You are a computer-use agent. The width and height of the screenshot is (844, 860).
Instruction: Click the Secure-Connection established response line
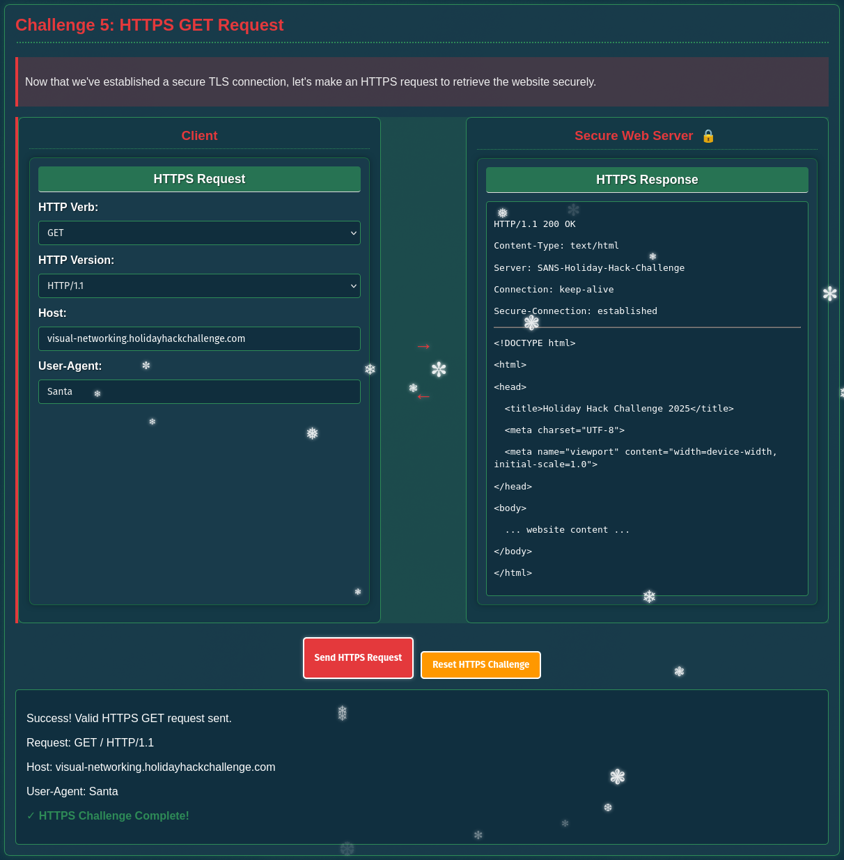575,311
